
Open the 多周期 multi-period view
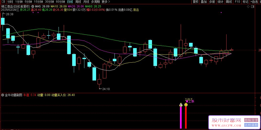pyautogui.click(x=96, y=2)
